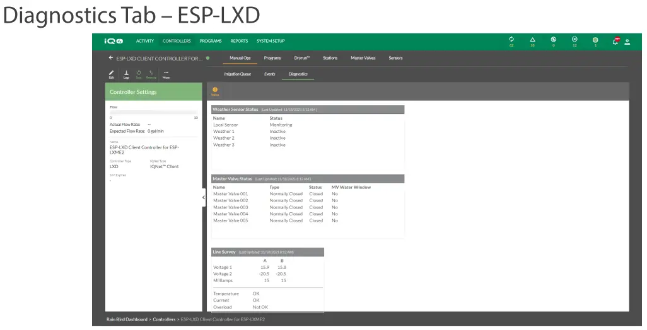Image resolution: width=647 pixels, height=330 pixels.
Task: Click the Milliamps row label
Action: (223, 280)
